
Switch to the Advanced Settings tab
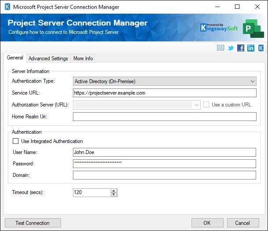pos(48,59)
